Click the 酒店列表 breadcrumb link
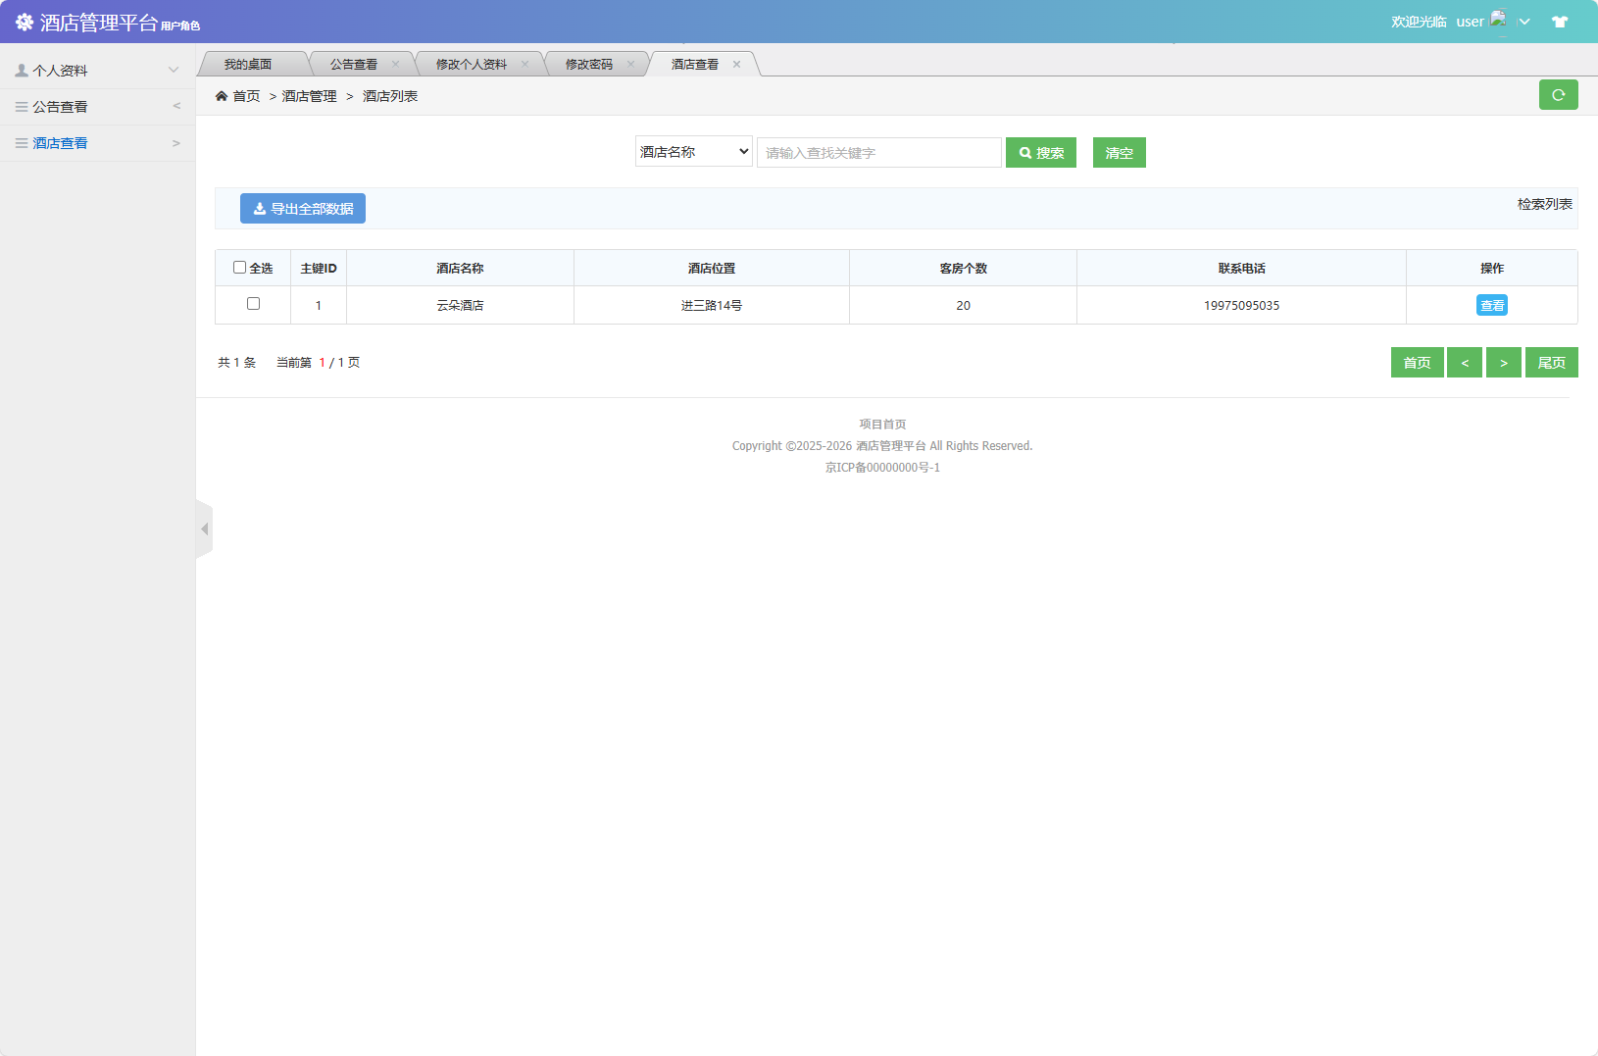This screenshot has width=1598, height=1056. 390,96
